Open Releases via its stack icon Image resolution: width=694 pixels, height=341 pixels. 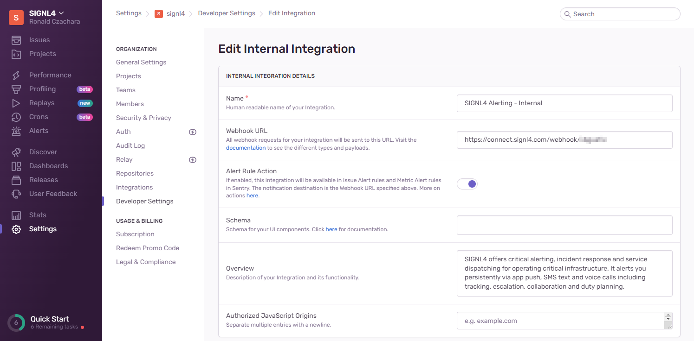pyautogui.click(x=16, y=180)
